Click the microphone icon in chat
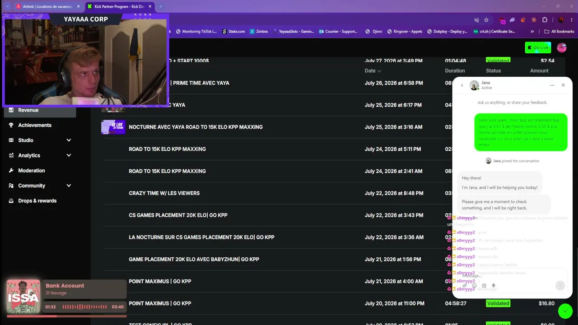The height and width of the screenshot is (325, 578). coord(494,286)
